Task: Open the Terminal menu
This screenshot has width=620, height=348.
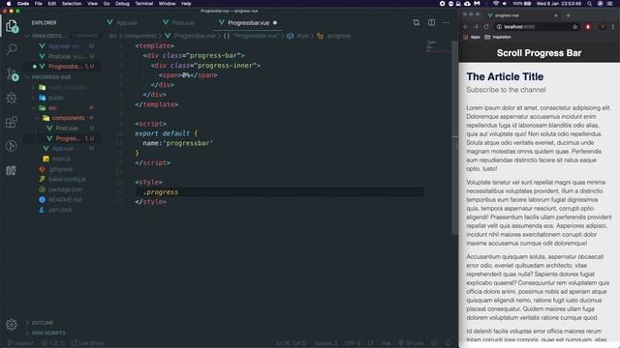Action: [x=144, y=4]
